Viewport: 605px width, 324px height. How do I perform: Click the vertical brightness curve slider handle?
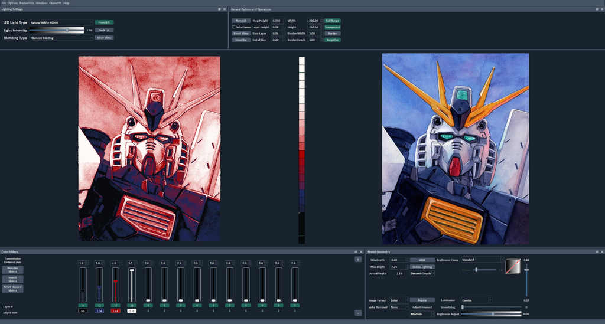pos(526,270)
